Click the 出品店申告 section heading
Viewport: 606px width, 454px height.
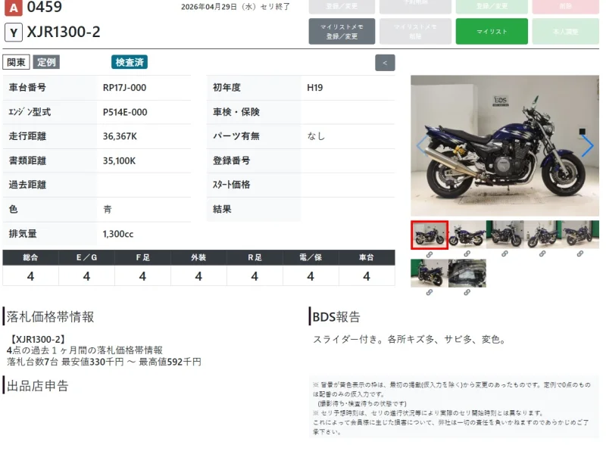coord(37,386)
